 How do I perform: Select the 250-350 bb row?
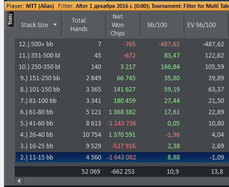coord(122,67)
